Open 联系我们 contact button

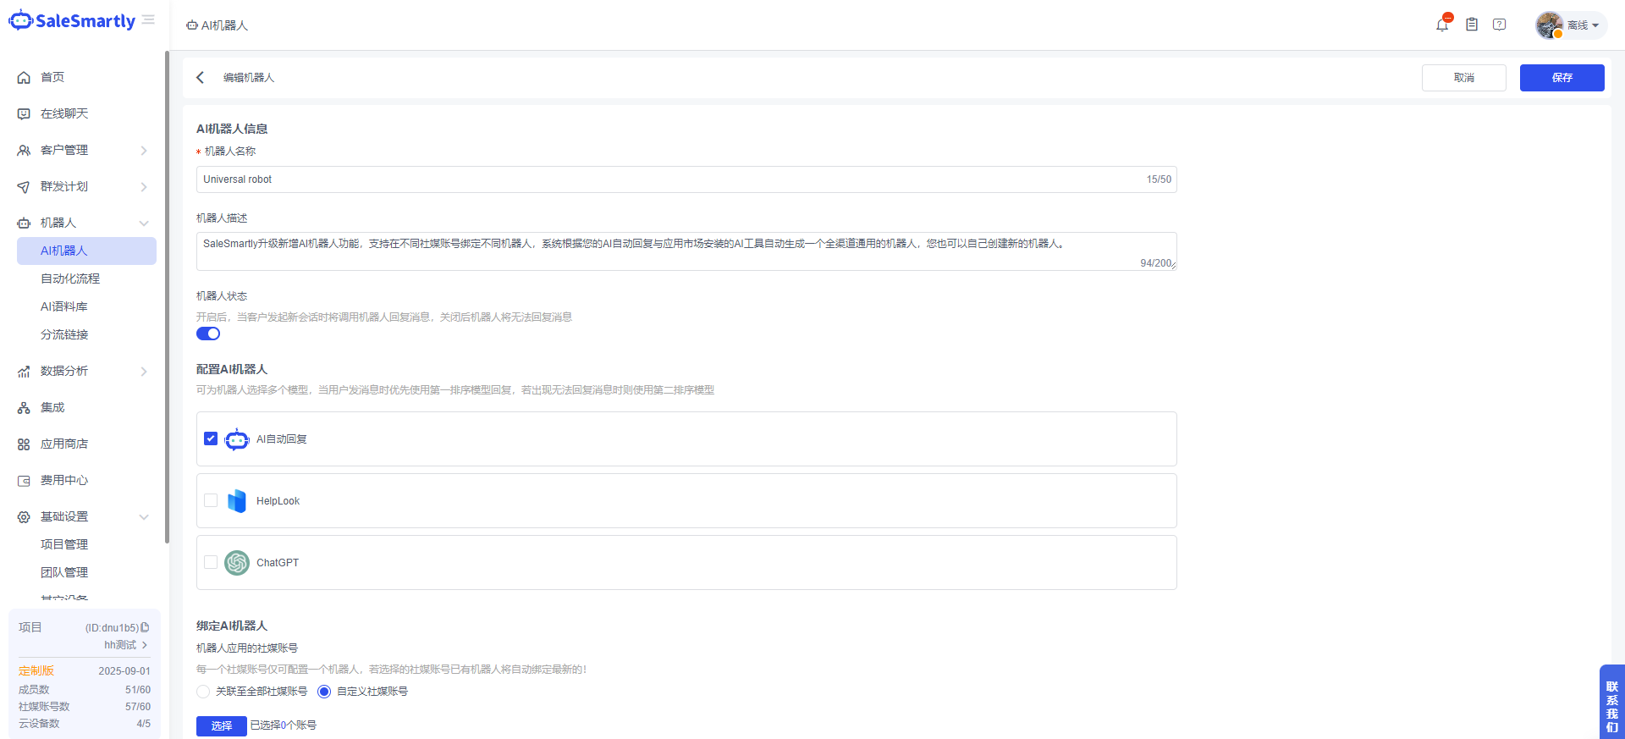pyautogui.click(x=1612, y=702)
